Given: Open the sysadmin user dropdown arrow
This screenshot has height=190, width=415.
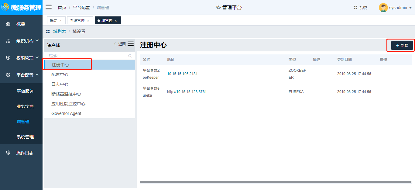Looking at the screenshot, I should click(x=410, y=8).
